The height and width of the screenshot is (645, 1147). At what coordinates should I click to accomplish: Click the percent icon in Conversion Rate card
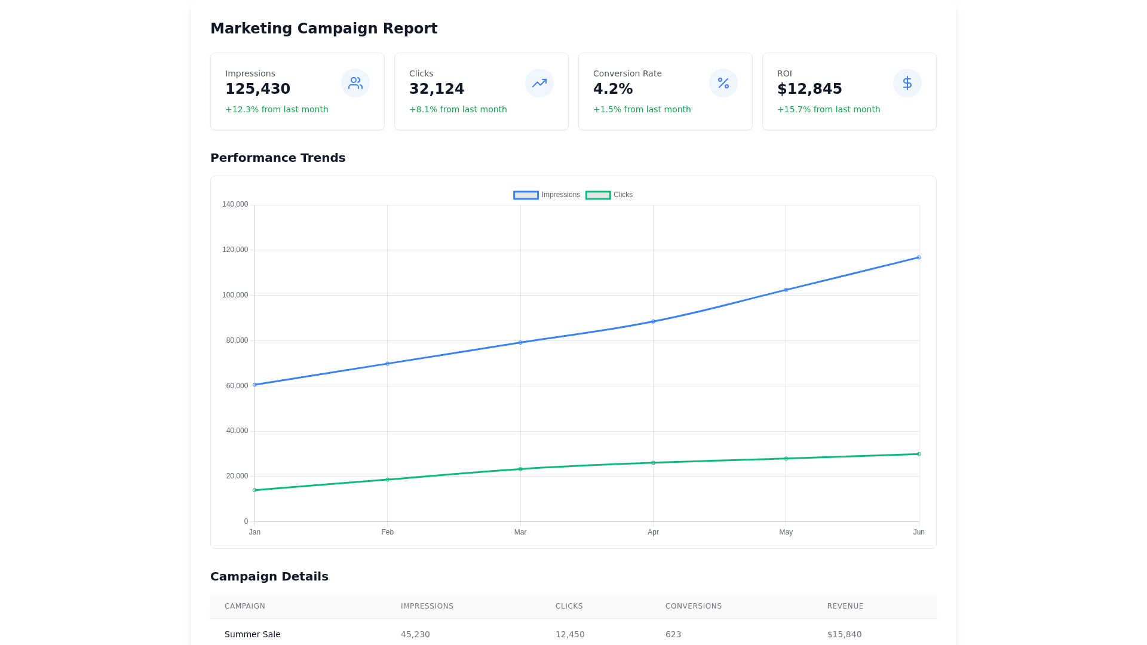[723, 83]
